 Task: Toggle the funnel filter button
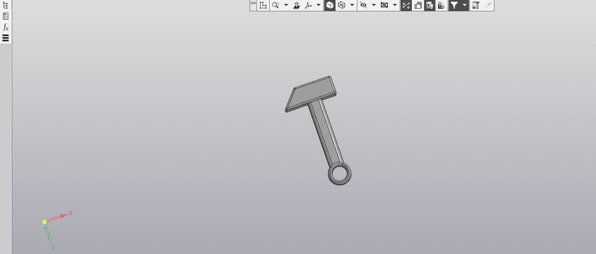(x=454, y=5)
